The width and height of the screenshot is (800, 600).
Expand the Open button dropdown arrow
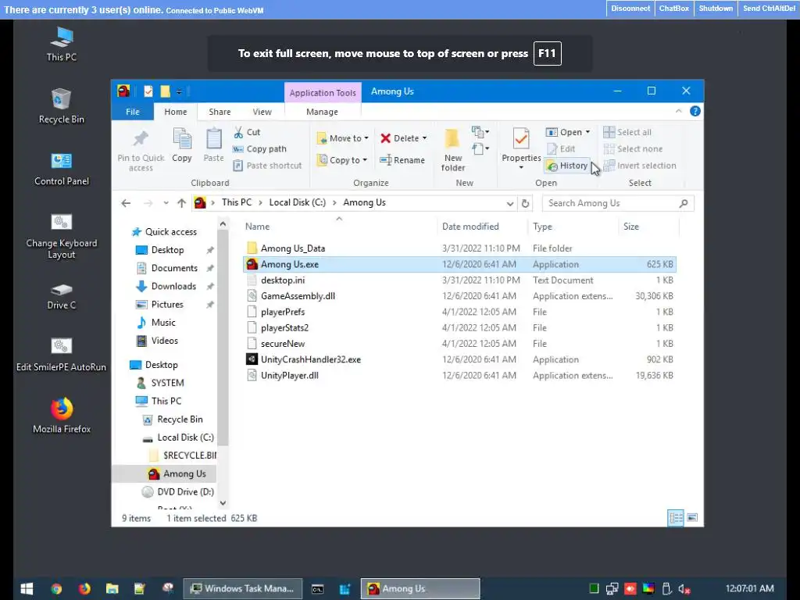pyautogui.click(x=587, y=132)
